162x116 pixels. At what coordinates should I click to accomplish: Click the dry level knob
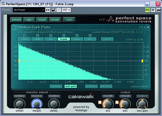pyautogui.click(x=108, y=104)
